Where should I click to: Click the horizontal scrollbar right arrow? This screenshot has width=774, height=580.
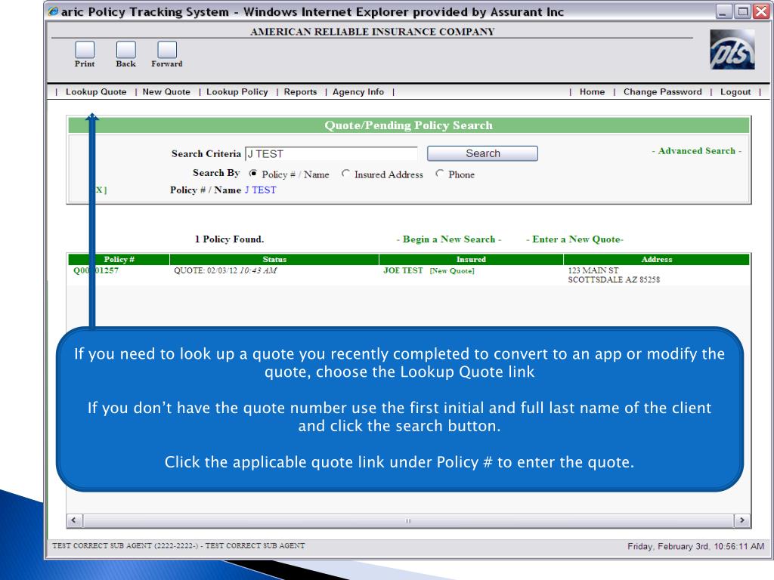pyautogui.click(x=742, y=520)
